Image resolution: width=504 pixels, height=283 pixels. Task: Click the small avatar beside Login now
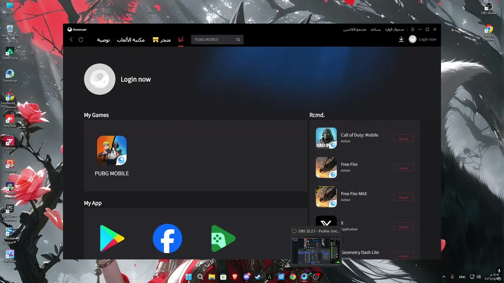[413, 39]
